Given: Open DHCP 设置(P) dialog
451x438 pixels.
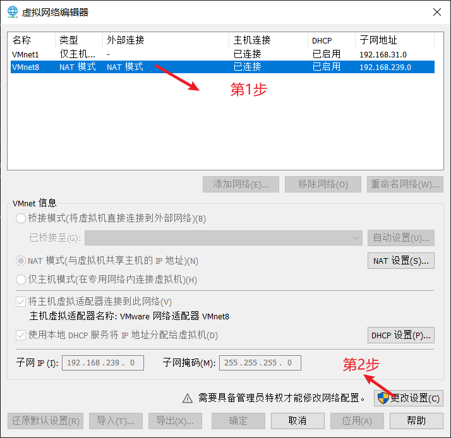Looking at the screenshot, I should (x=401, y=335).
